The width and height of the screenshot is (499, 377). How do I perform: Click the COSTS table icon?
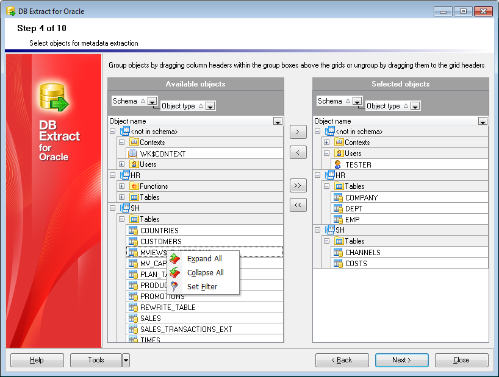pyautogui.click(x=338, y=263)
